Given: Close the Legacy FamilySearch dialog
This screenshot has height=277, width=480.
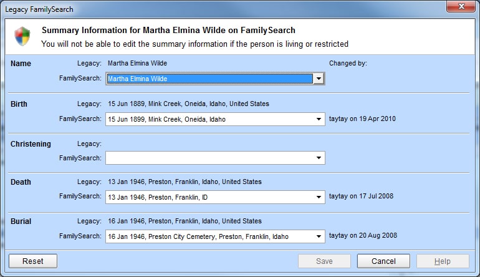Looking at the screenshot, I should tap(461, 6).
